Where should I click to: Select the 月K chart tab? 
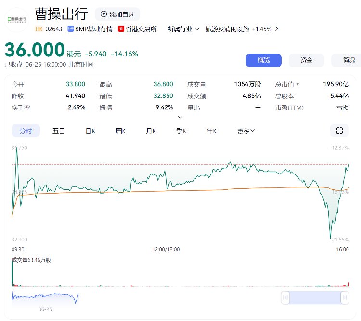[151, 131]
